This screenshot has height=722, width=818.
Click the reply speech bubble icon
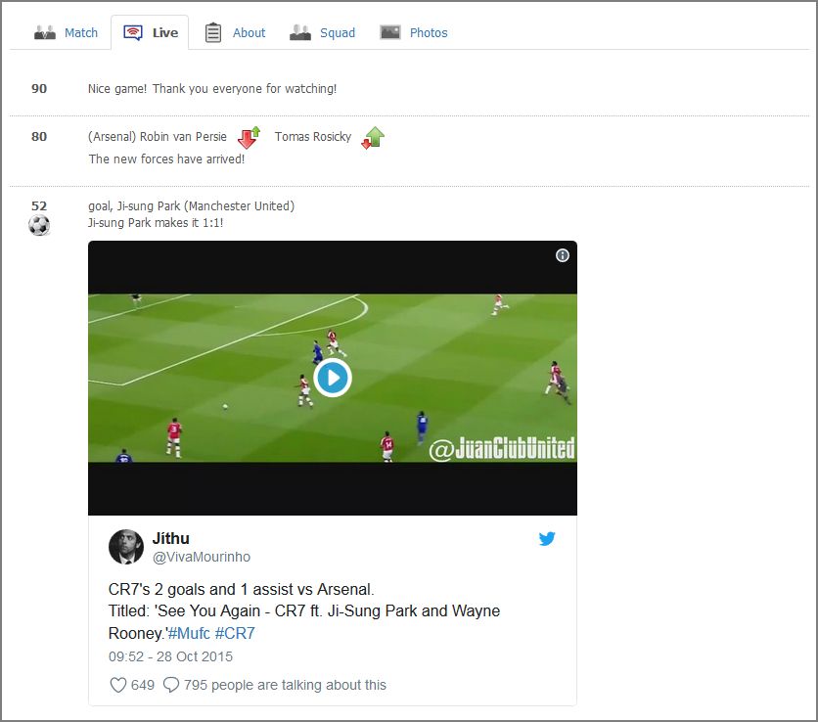click(x=171, y=685)
